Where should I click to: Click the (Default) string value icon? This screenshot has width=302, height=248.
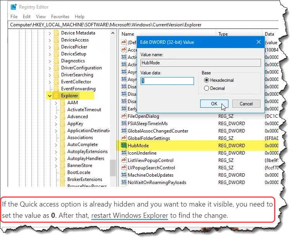coord(124,42)
